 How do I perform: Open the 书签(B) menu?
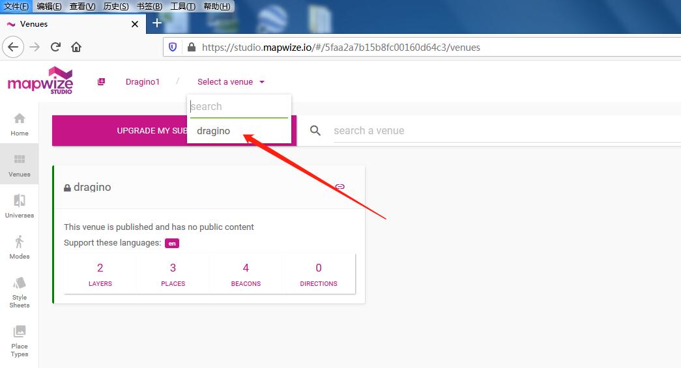[x=149, y=6]
